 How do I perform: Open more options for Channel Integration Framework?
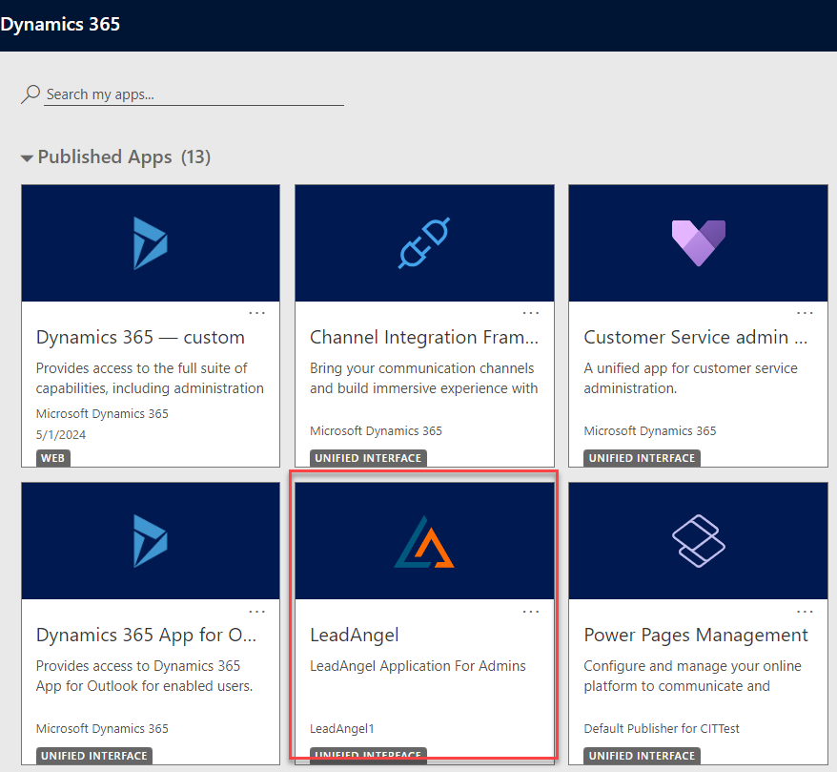pos(531,313)
